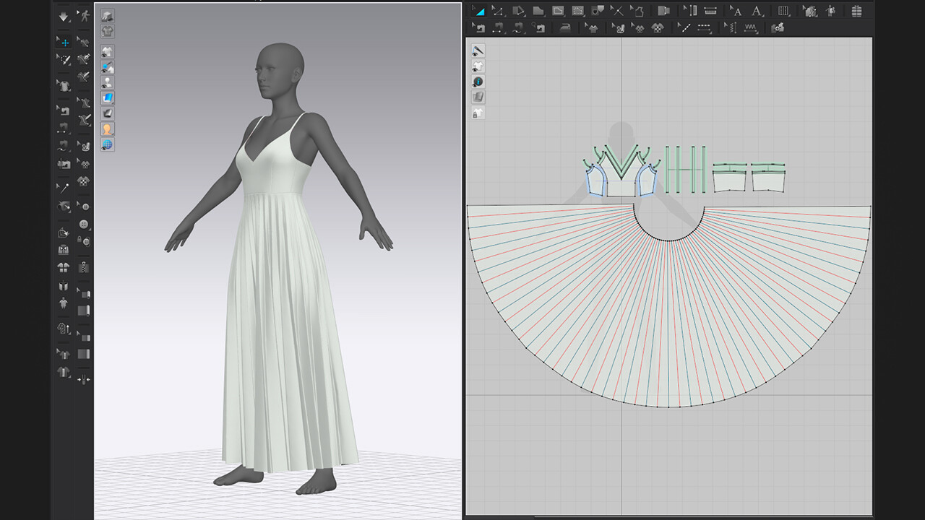
Task: Toggle Show Pattern shirt-with-eye icon in 2D window
Action: click(478, 66)
